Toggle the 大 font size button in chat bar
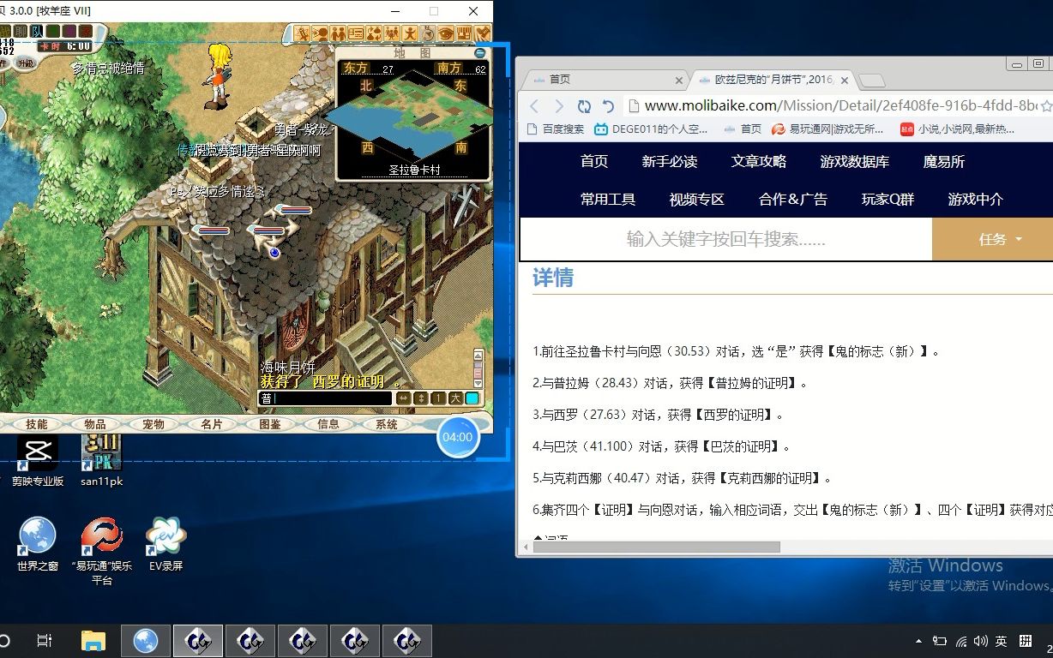 click(455, 398)
